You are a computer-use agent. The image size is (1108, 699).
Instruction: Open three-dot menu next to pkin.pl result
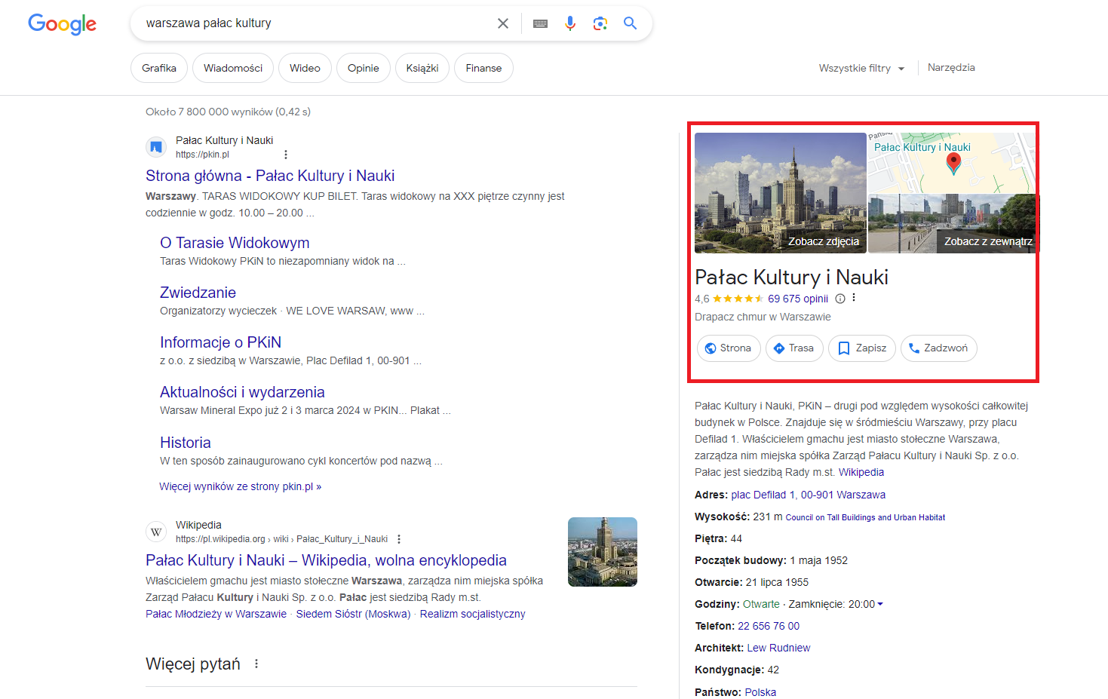point(286,155)
